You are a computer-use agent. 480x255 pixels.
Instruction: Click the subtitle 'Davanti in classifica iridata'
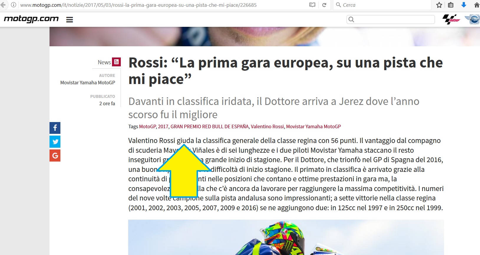(274, 108)
